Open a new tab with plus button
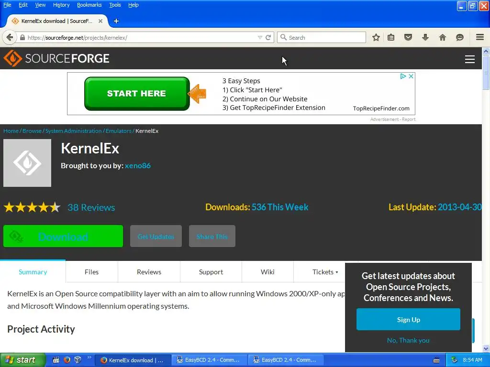Screen dimensions: 490x367 coord(116,21)
